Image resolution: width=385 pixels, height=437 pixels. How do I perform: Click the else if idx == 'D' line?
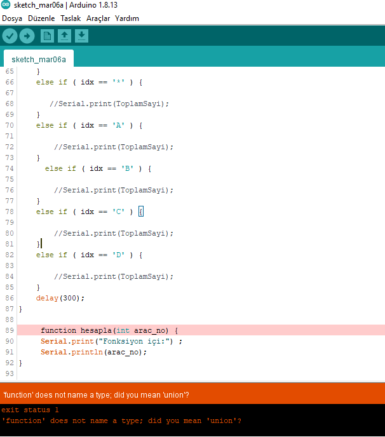click(x=89, y=255)
